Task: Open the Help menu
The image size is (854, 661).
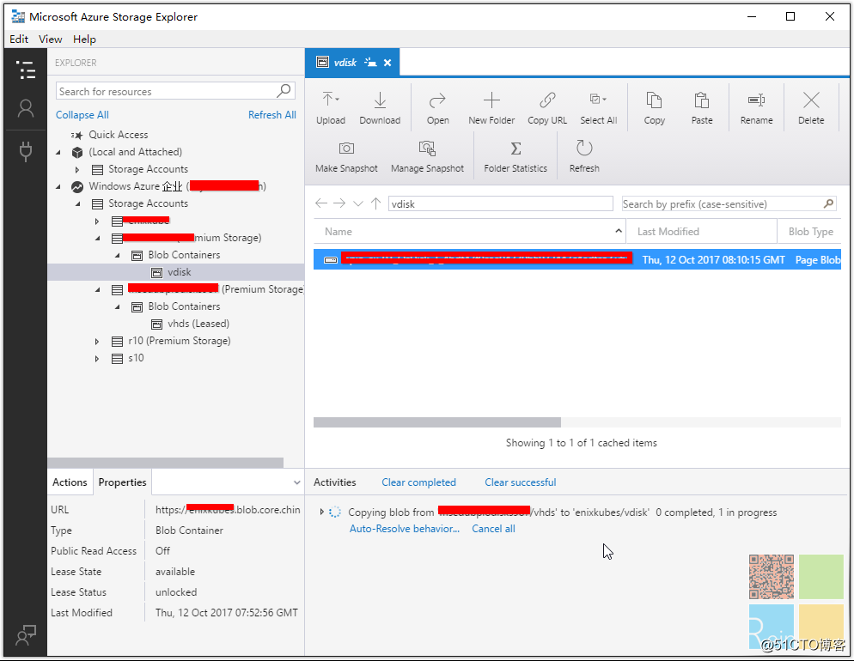Action: pyautogui.click(x=84, y=39)
